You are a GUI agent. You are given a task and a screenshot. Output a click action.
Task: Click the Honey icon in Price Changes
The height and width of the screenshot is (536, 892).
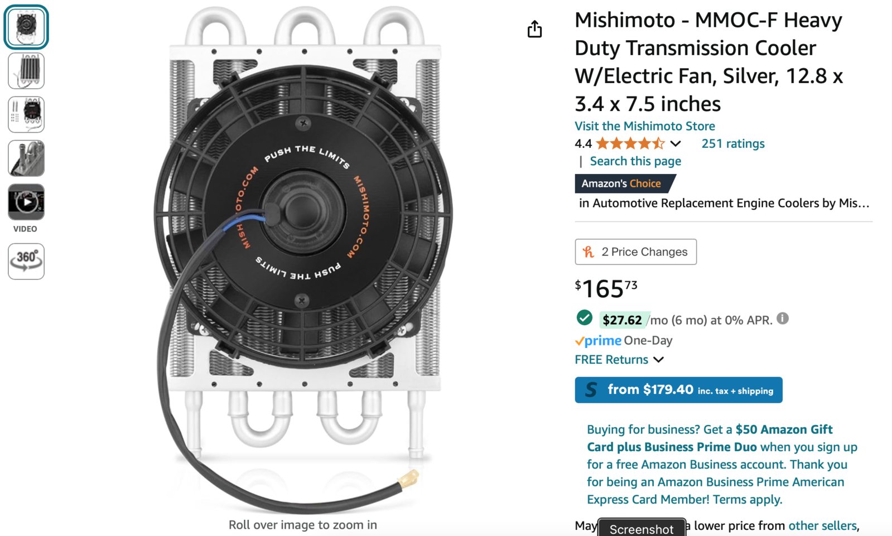tap(589, 252)
